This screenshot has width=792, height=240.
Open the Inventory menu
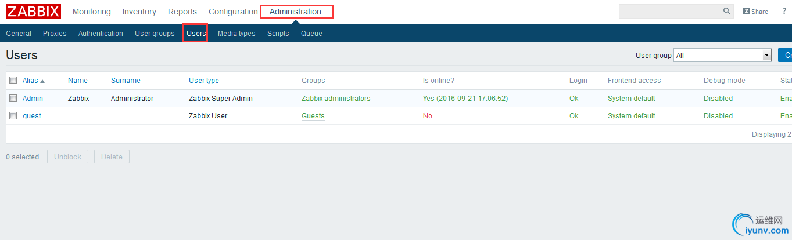[x=139, y=12]
